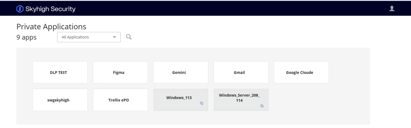Open the user profile icon
Screen dimensions: 411x128
(392, 9)
